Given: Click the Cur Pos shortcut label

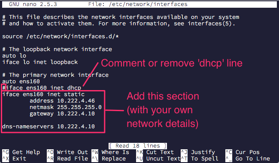Looking at the screenshot, I should click(248, 152).
